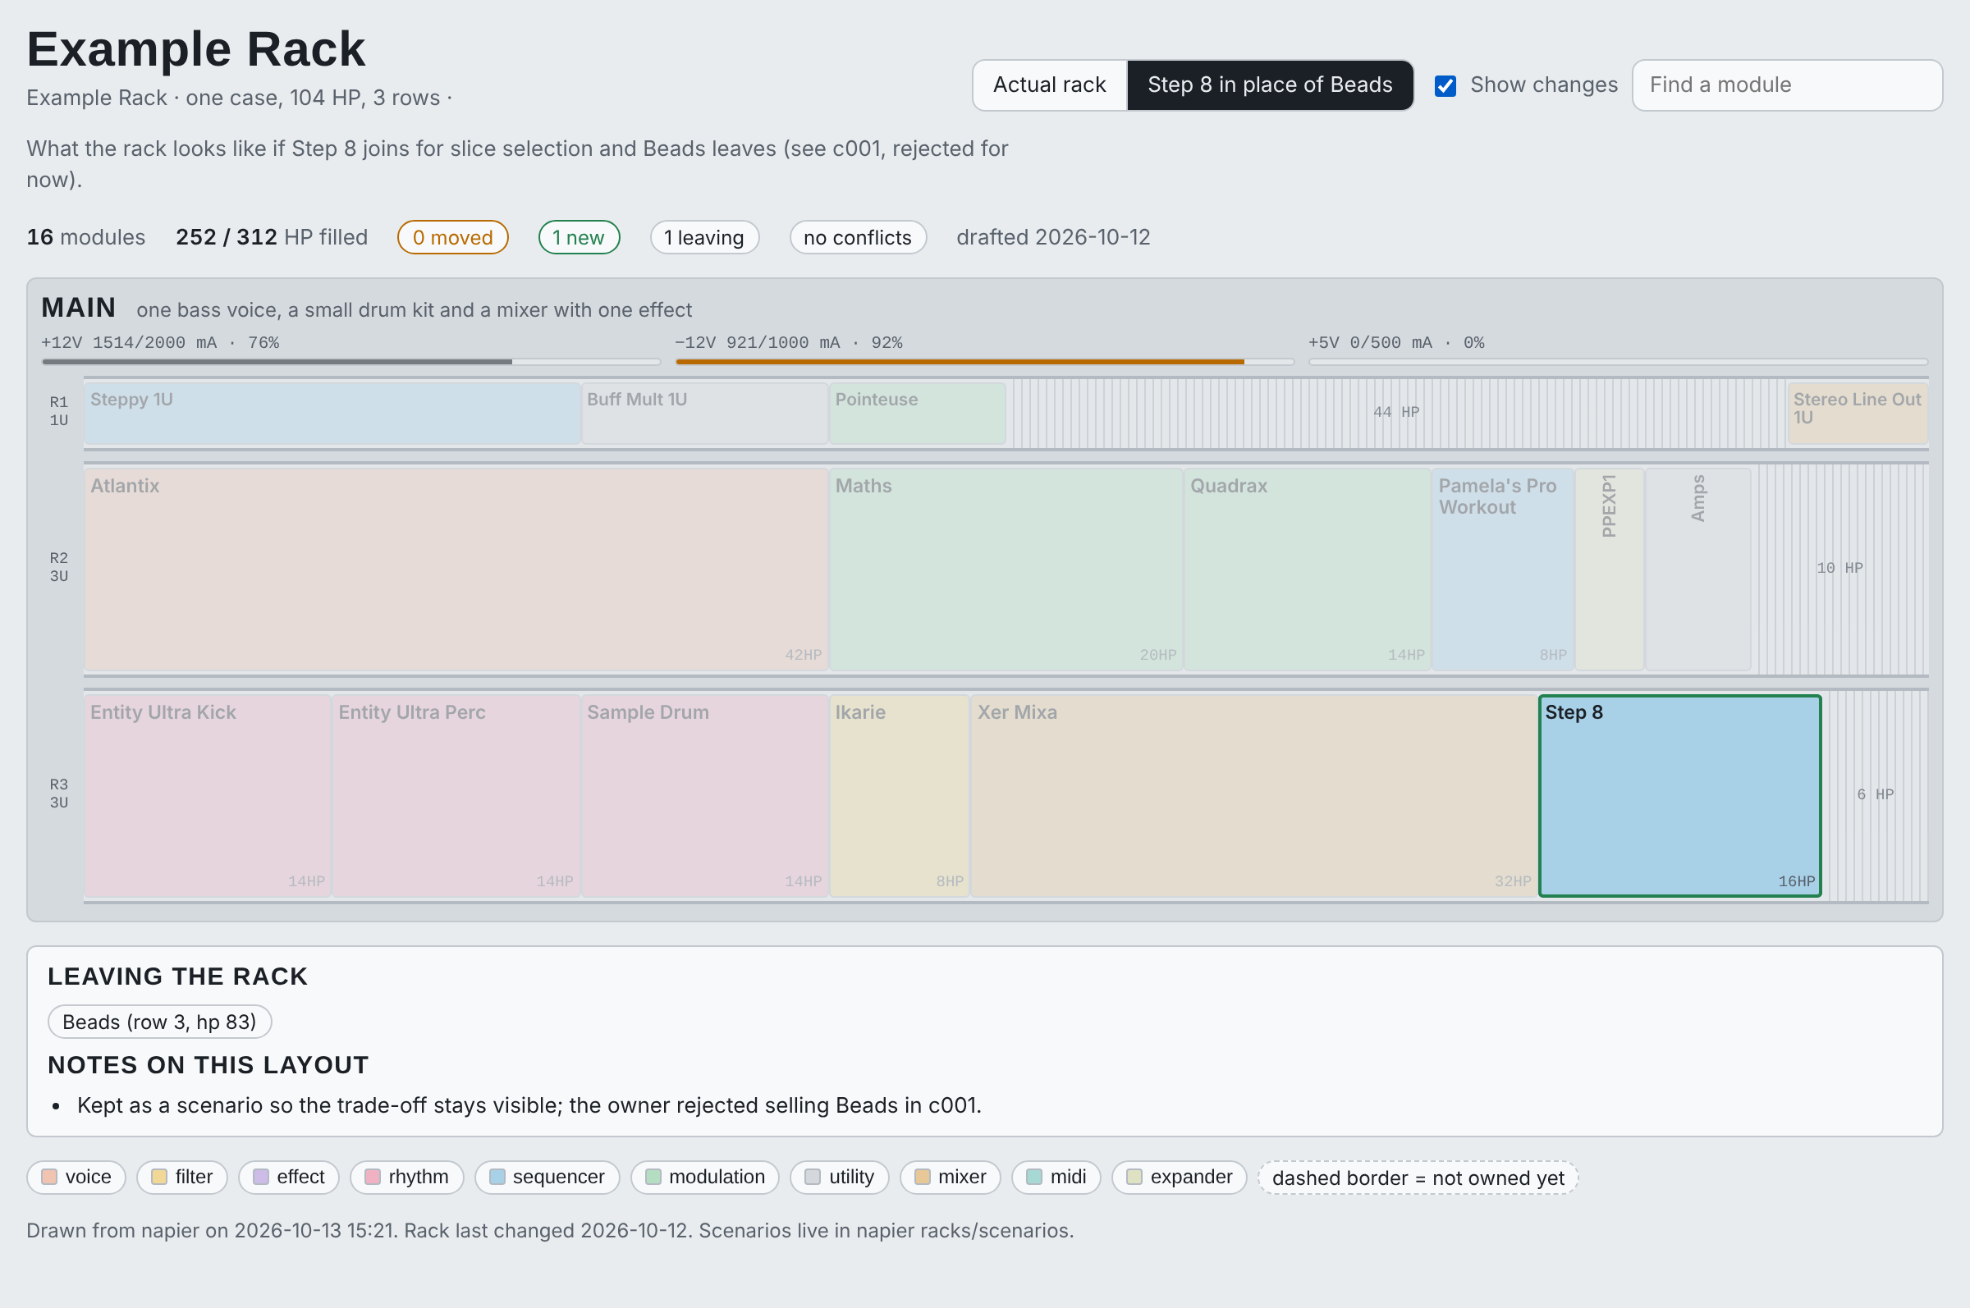The width and height of the screenshot is (1970, 1308).
Task: Select the Xer Mixa module
Action: [1254, 796]
